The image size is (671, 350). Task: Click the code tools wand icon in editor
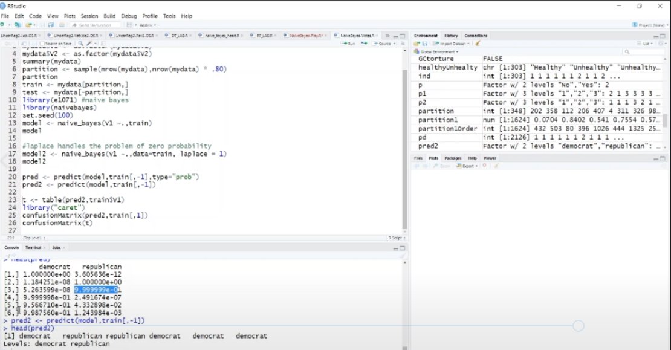(x=89, y=44)
